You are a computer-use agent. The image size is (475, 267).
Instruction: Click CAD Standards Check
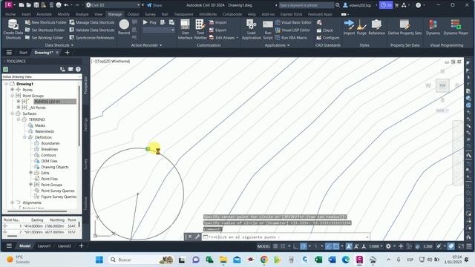pyautogui.click(x=325, y=30)
